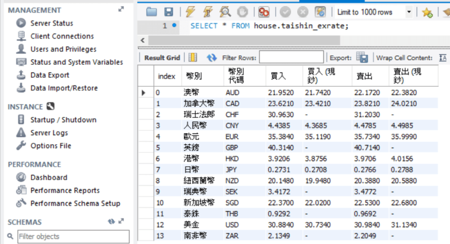The width and height of the screenshot is (450, 244).
Task: Refresh the result grid with the arrows icon
Action: click(212, 57)
